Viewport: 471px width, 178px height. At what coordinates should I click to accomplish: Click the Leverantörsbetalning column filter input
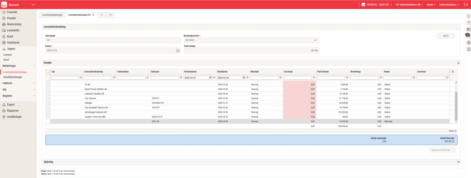pyautogui.click(x=97, y=78)
